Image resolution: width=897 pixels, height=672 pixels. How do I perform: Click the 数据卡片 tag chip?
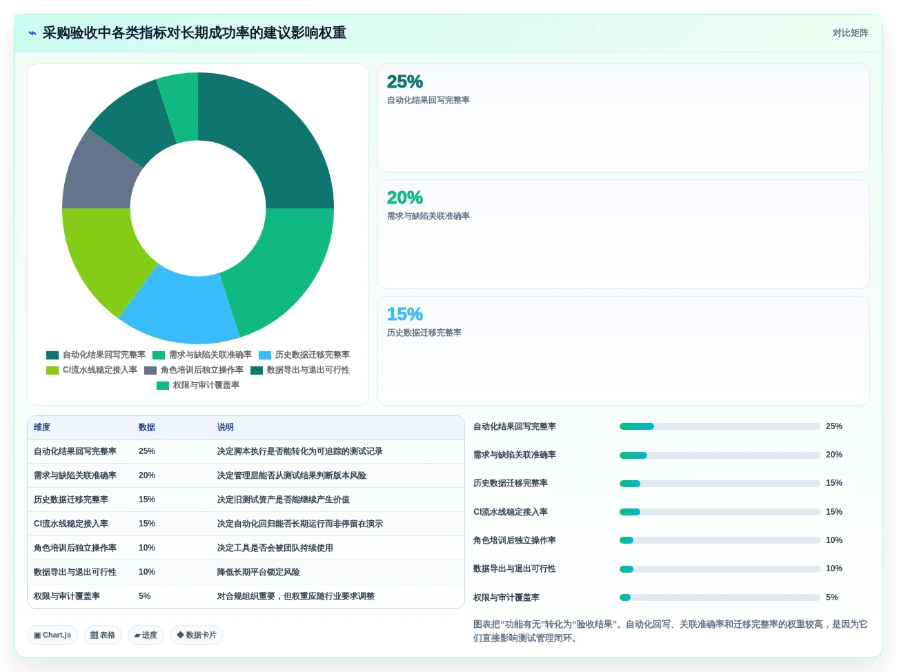coord(197,635)
